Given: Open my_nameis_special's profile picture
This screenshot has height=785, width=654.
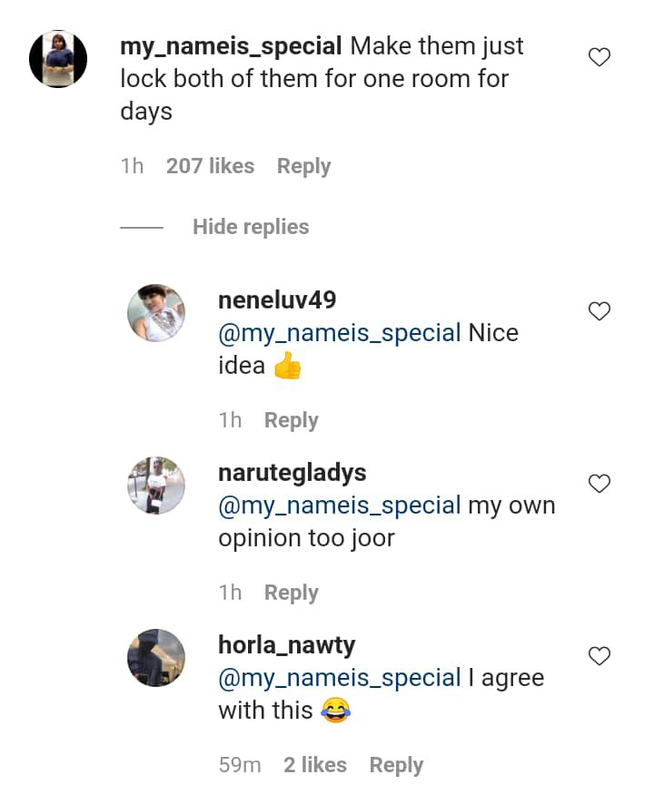Looking at the screenshot, I should 58,59.
